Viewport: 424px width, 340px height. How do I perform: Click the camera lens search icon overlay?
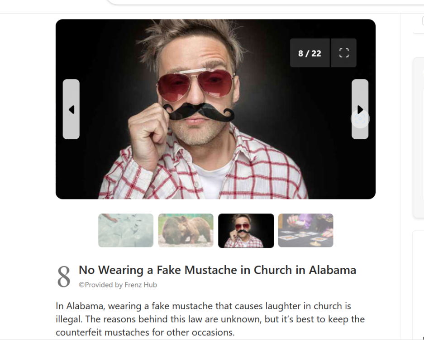click(360, 119)
